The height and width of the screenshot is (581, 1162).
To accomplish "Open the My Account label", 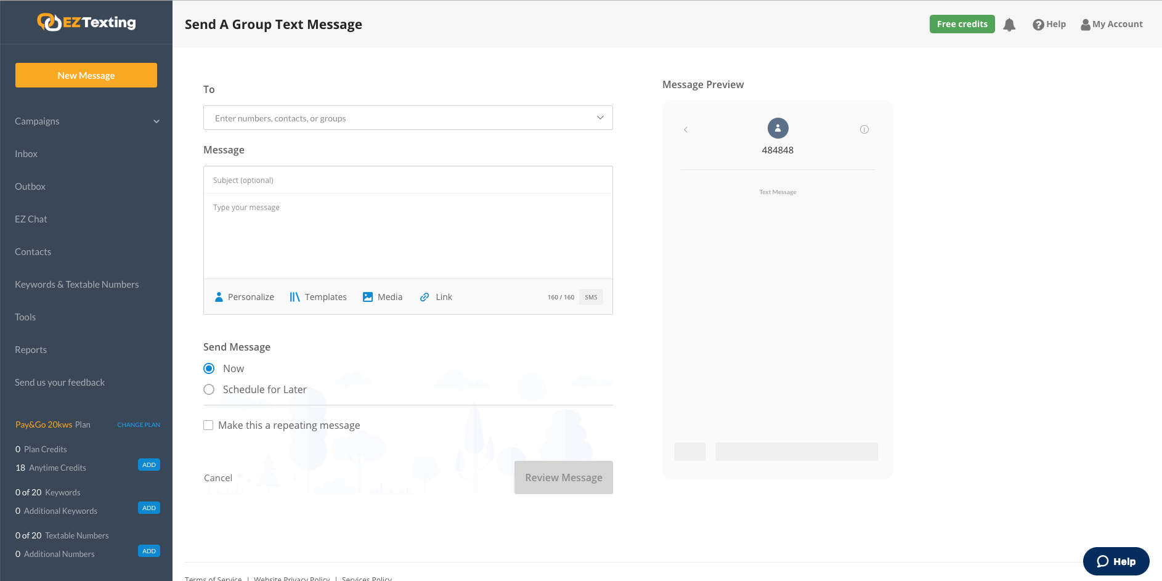I will click(x=1118, y=24).
